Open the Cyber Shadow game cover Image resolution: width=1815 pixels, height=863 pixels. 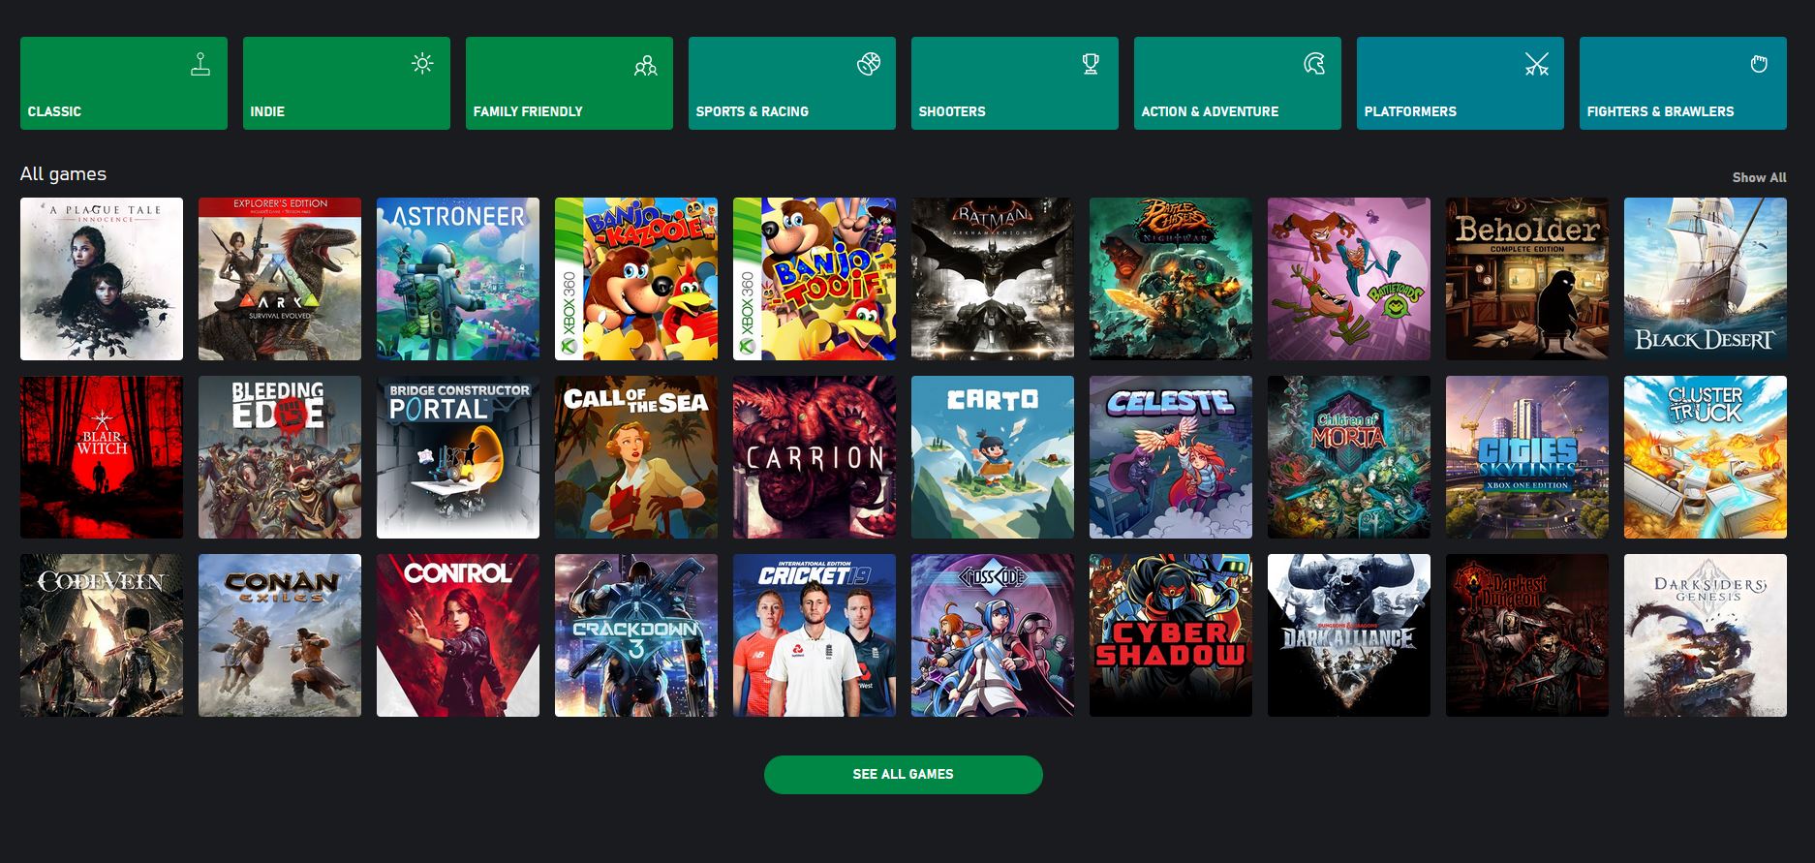pos(1171,635)
